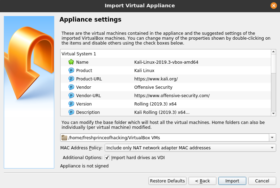The image size is (280, 188).
Task: Select Kali-Linux-2019.3-vbox-amd64 name value
Action: 166,62
